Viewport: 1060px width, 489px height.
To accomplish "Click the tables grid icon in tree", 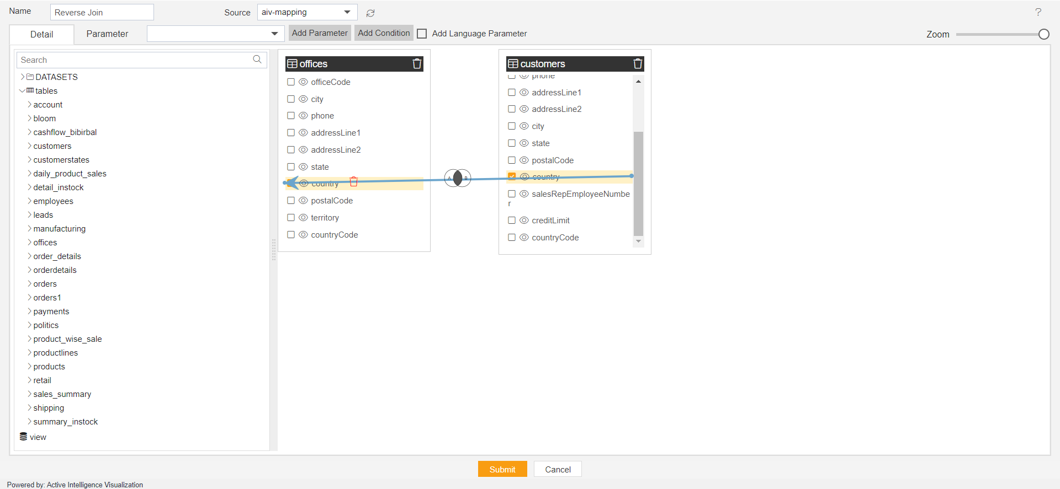I will (30, 91).
